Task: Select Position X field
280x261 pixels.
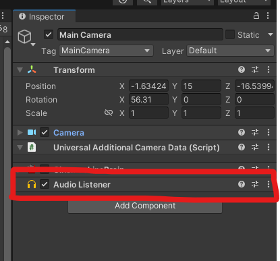Action: pos(148,86)
